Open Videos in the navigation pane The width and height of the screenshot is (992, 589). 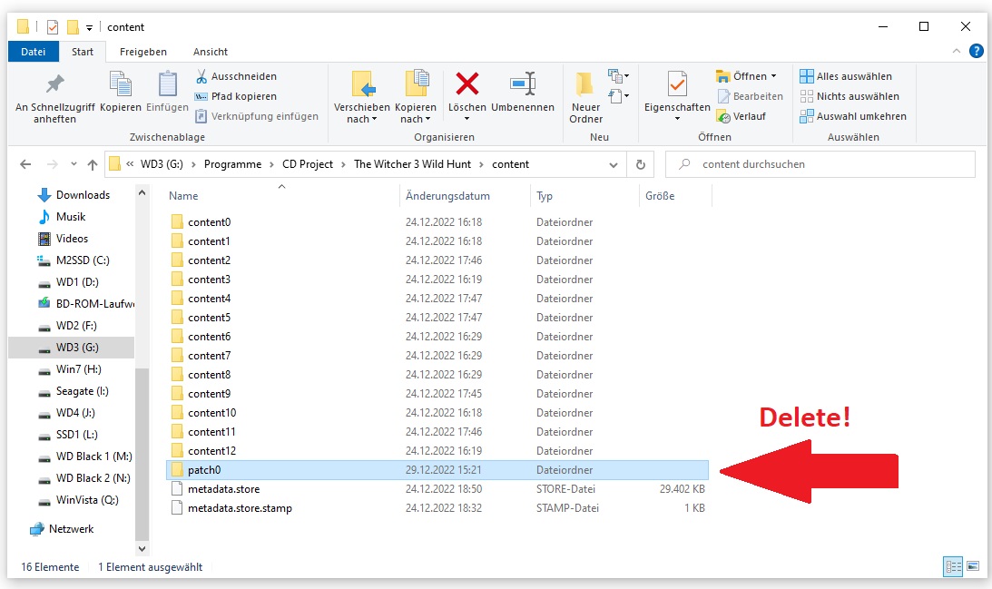(63, 239)
